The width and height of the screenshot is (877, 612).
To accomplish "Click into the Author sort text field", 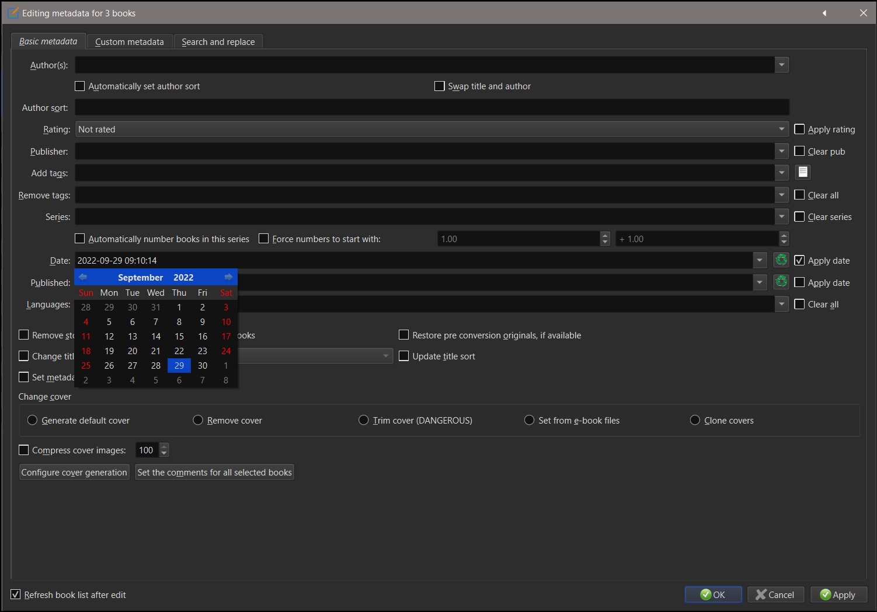I will [432, 108].
